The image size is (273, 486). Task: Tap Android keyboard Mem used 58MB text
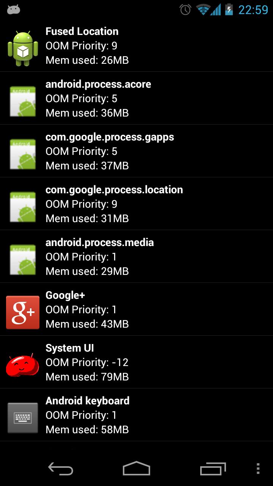point(87,430)
